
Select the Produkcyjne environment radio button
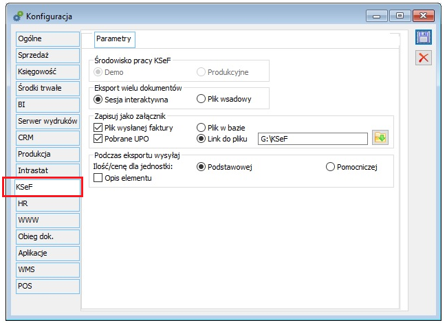[x=201, y=71]
